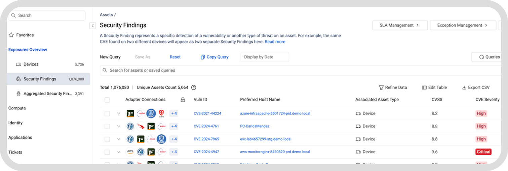Expand the CVE-2024-7965 row chevron

118,139
